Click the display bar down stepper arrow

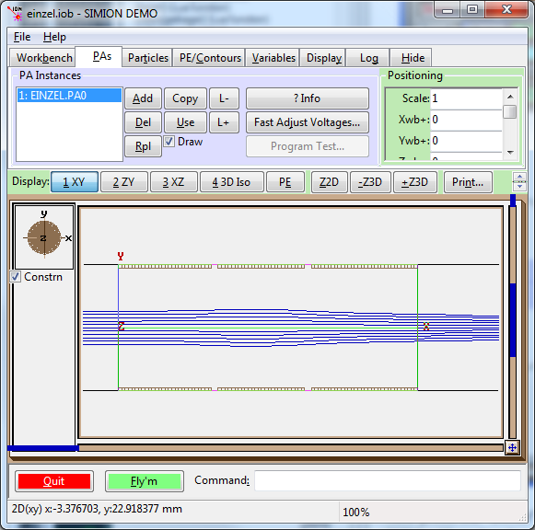coord(519,187)
